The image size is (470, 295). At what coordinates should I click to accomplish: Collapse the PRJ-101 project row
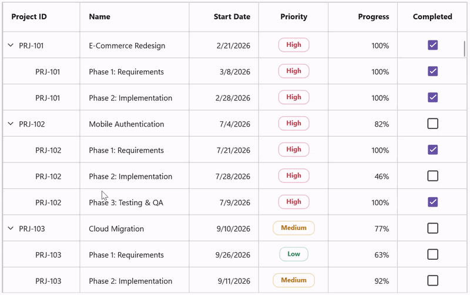(11, 45)
